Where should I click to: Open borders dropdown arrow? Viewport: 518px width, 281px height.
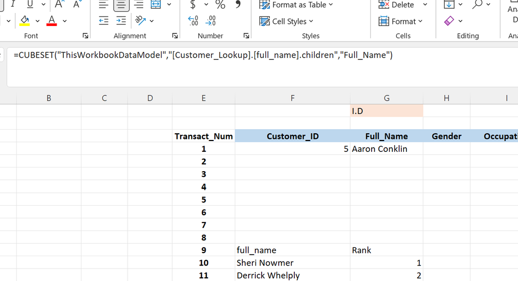coord(9,21)
